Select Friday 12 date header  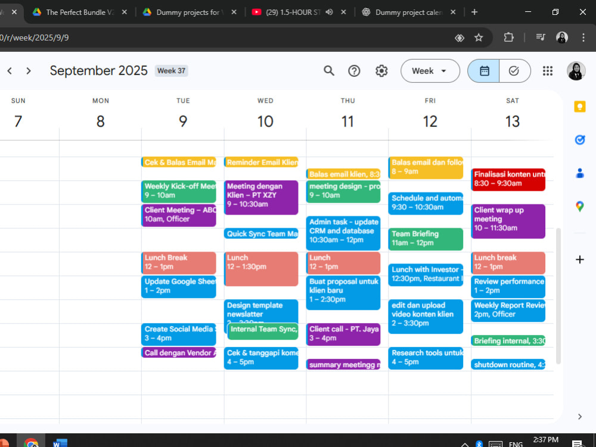(430, 121)
